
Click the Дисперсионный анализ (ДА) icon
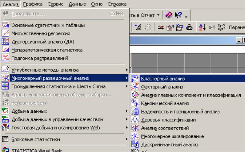5,42
